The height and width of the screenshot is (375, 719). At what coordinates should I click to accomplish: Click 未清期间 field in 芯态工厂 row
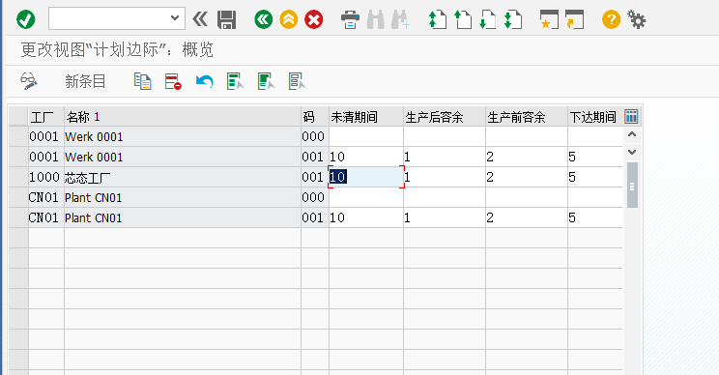coord(366,177)
